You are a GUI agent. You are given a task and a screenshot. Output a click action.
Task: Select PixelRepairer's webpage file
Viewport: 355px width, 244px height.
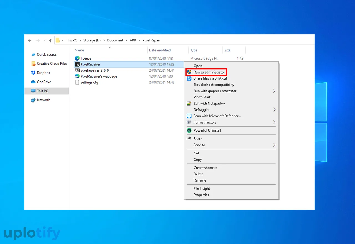click(99, 76)
